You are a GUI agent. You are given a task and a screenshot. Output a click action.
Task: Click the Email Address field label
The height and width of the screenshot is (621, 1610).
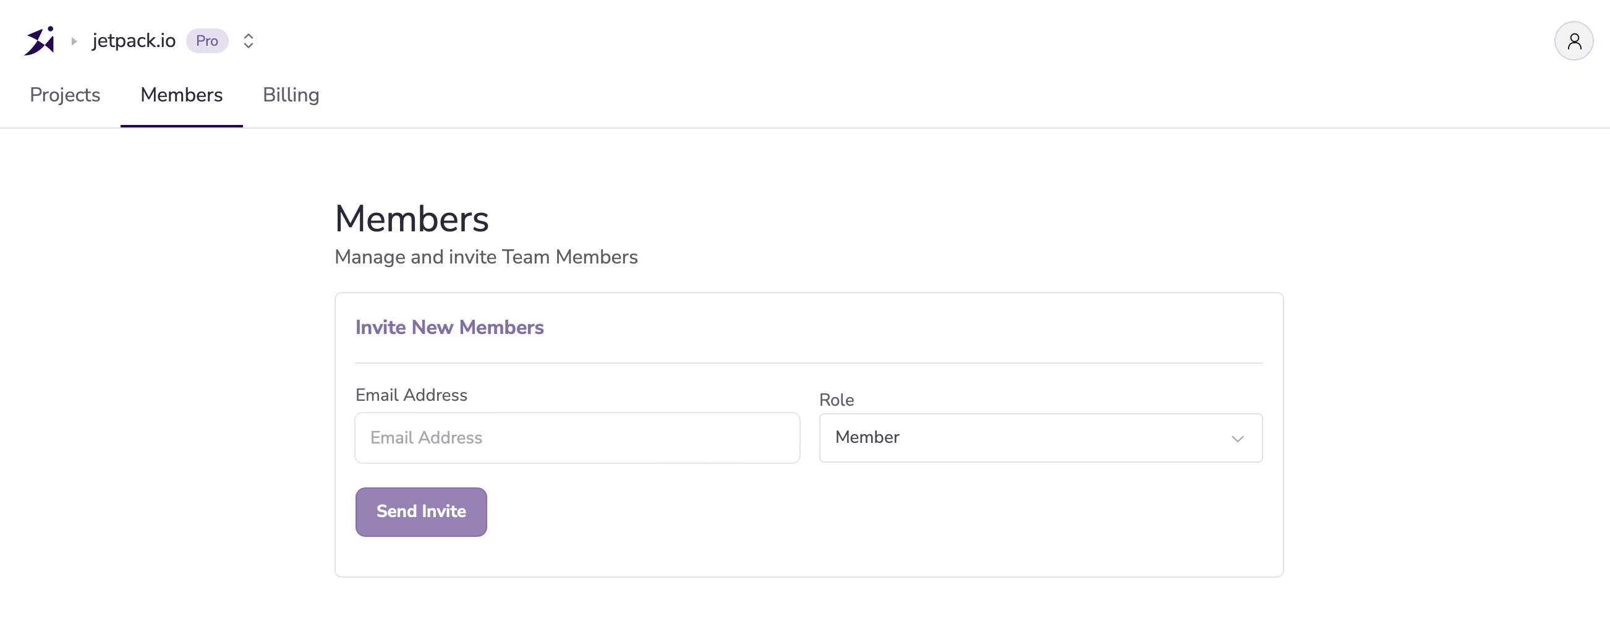(x=411, y=395)
